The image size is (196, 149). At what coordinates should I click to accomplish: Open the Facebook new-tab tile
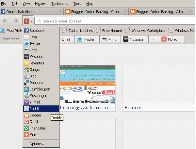click(158, 88)
